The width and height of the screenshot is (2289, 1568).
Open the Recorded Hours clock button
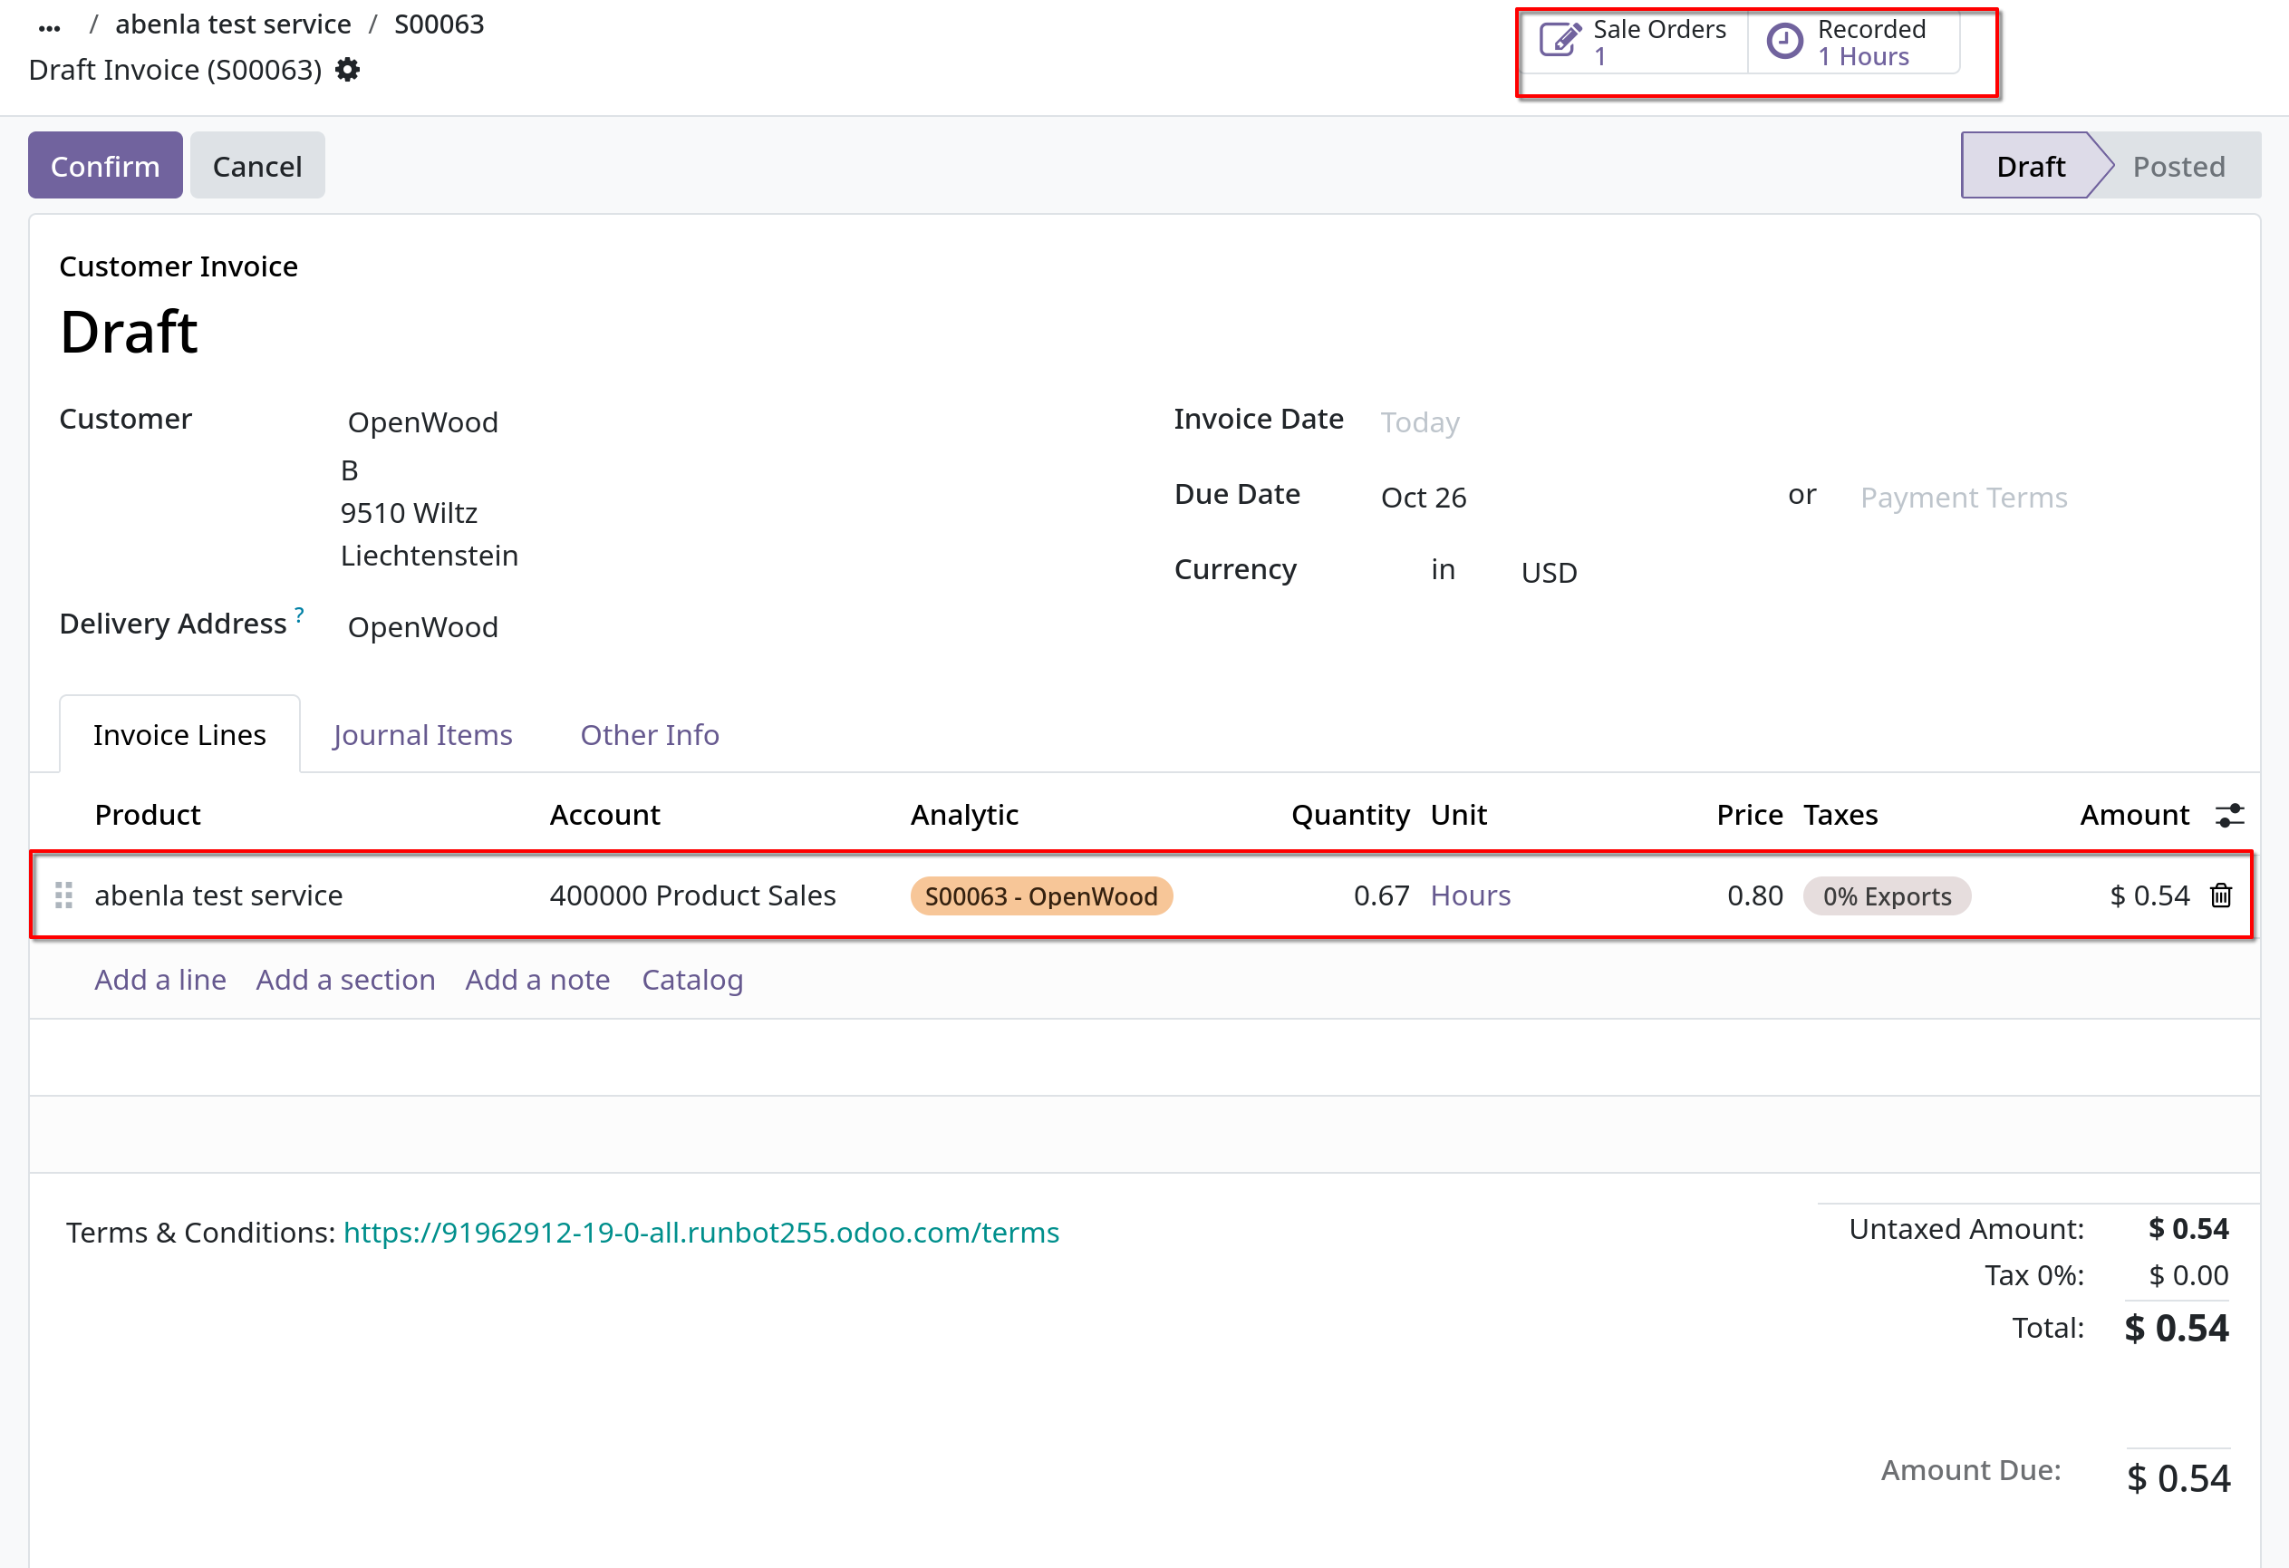click(1852, 43)
